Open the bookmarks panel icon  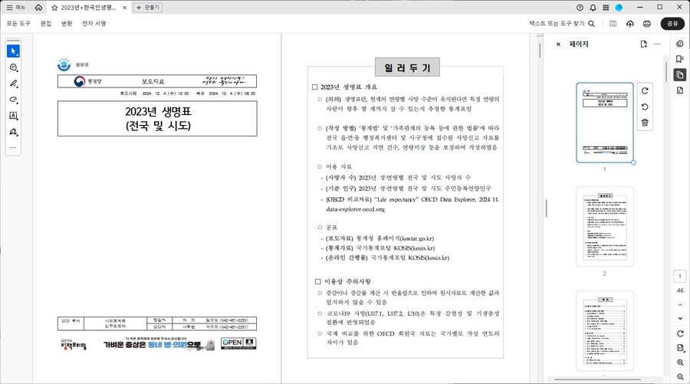click(x=680, y=59)
